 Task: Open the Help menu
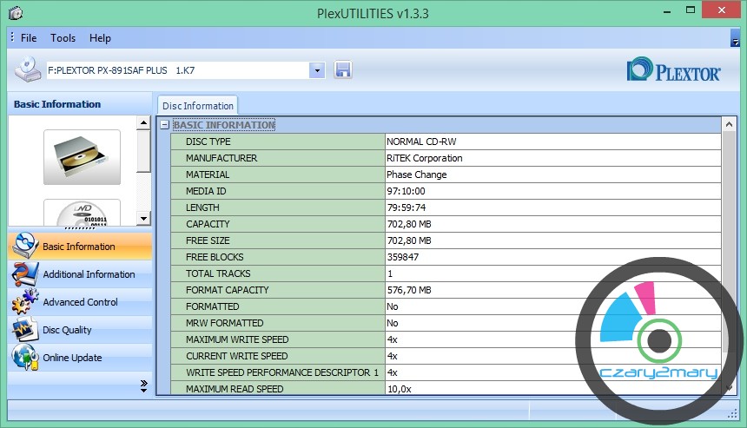point(100,38)
